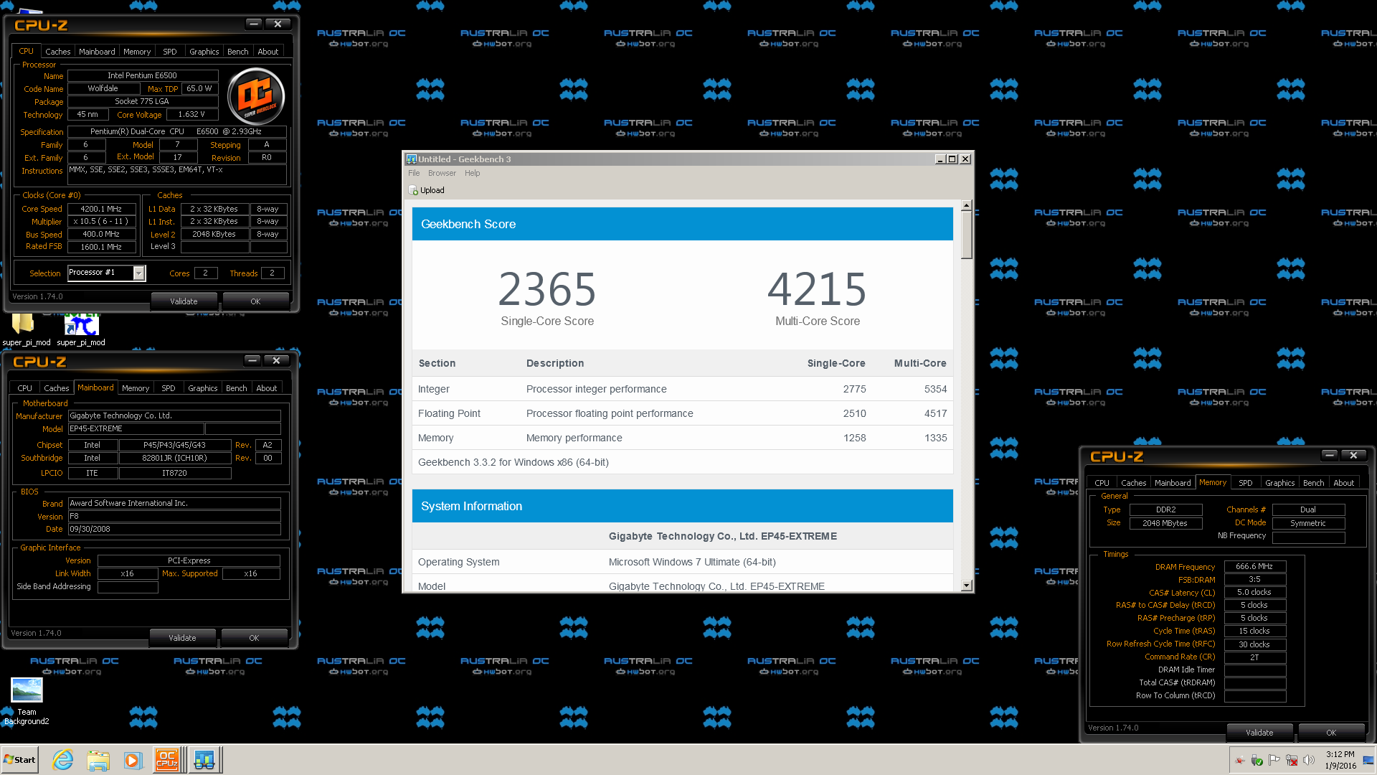Click Validate in Mainboard CPU-Z window
1377x775 pixels.
pyautogui.click(x=182, y=638)
